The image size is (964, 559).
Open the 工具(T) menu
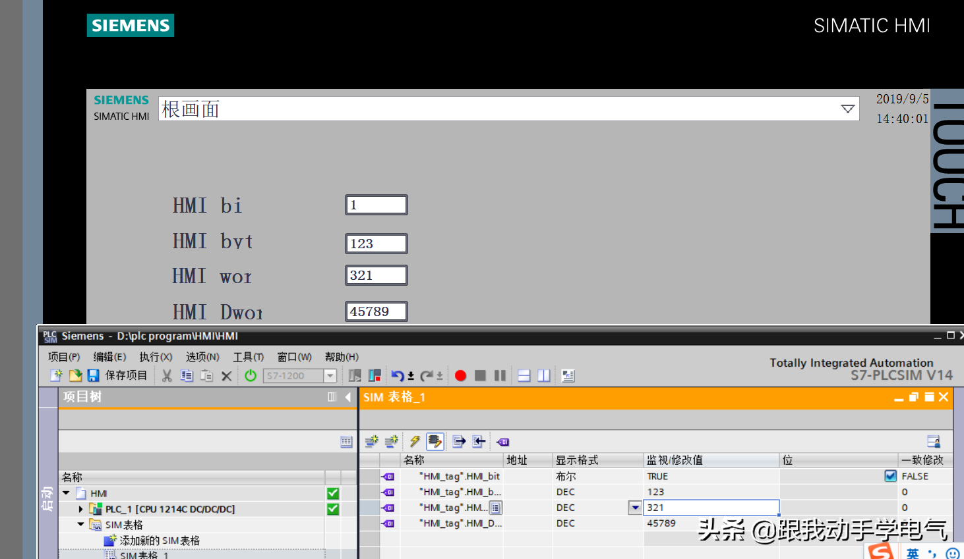[248, 357]
